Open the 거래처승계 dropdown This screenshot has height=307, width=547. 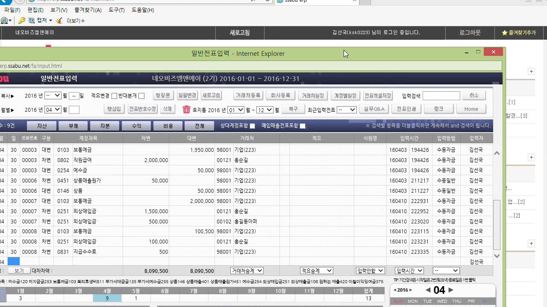pyautogui.click(x=247, y=271)
